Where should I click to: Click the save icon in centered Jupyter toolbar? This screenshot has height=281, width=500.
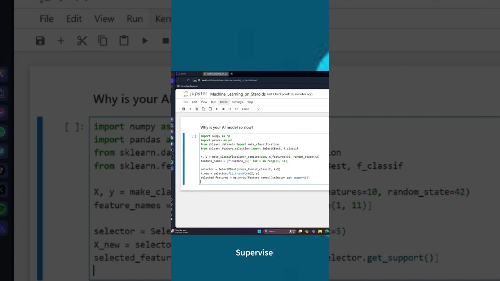pos(184,109)
